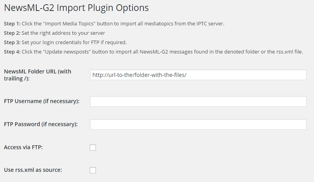
Task: Enable the Access via FTP checkbox
Action: (x=93, y=148)
